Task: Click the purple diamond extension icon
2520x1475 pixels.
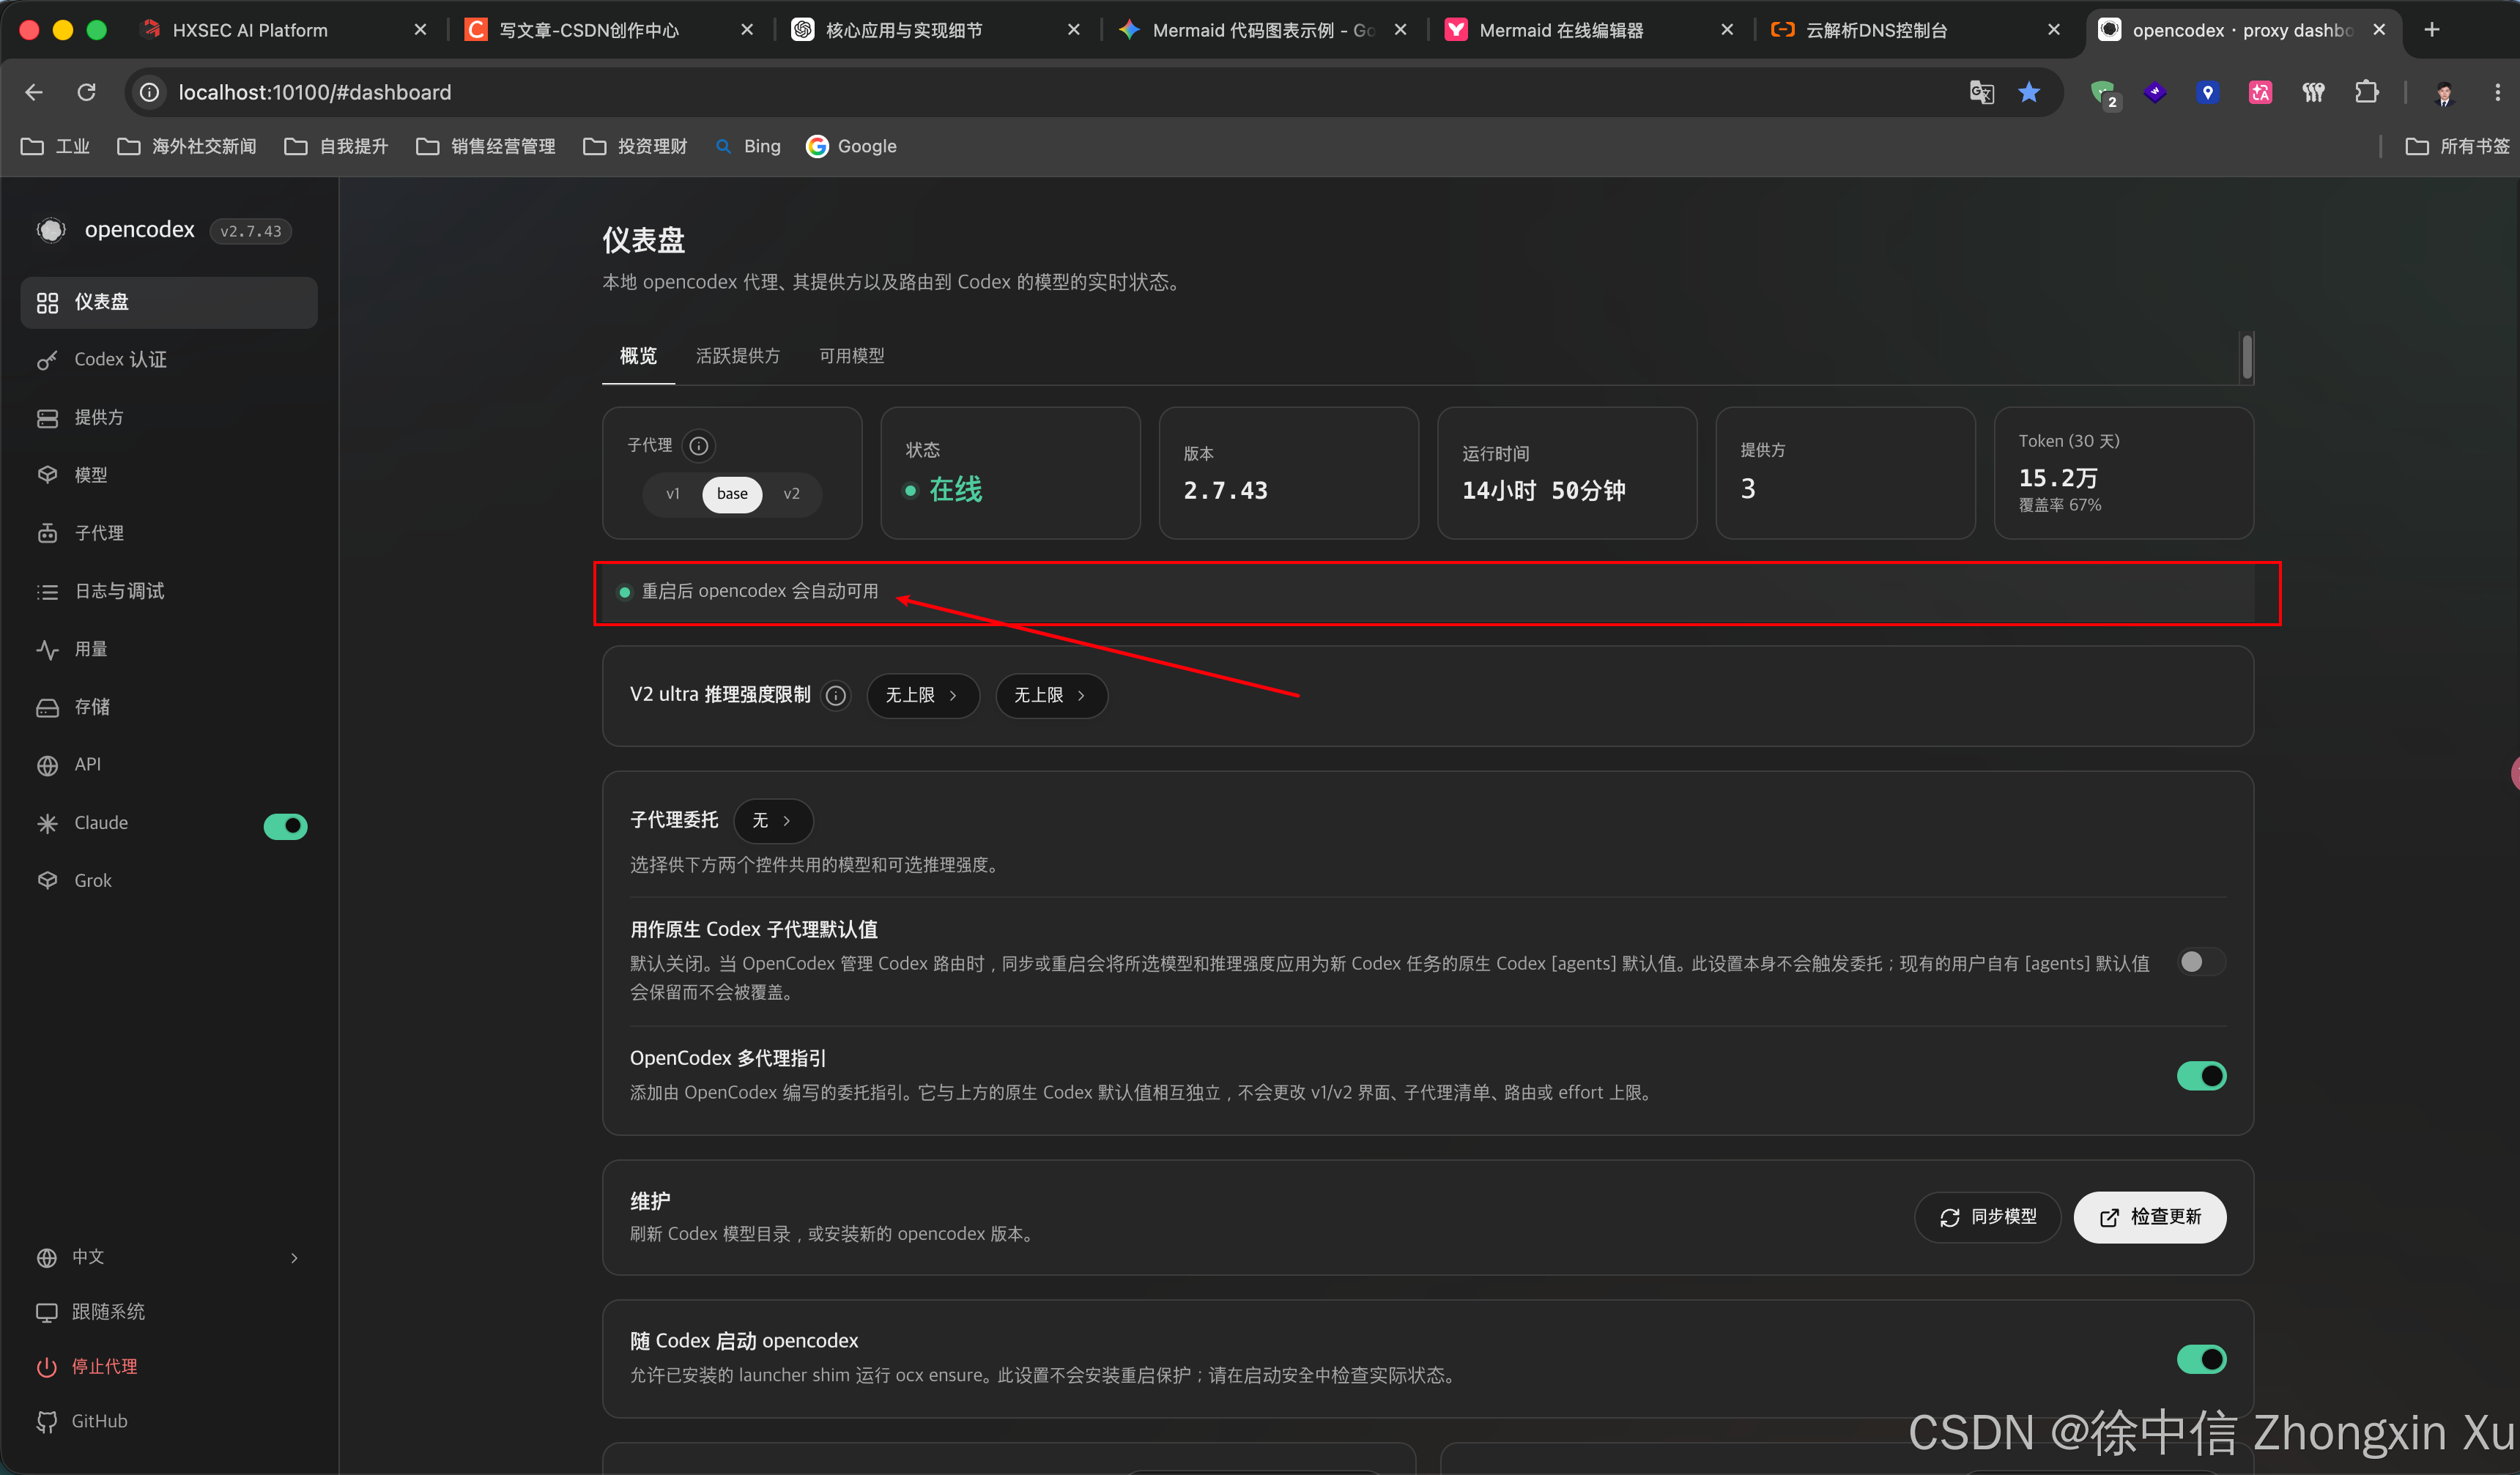Action: coord(2155,92)
